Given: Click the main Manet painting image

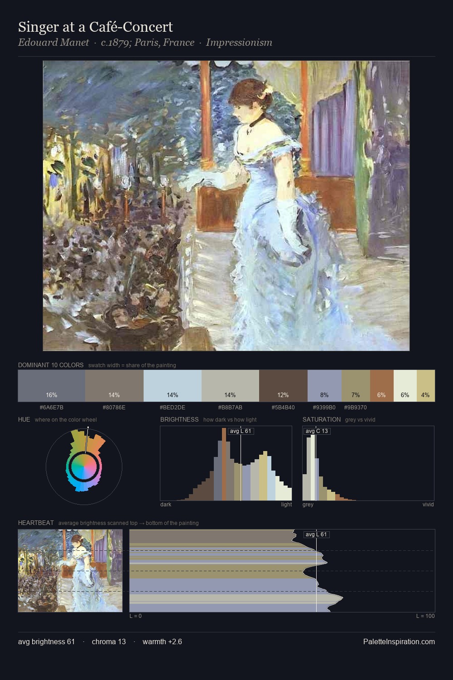Looking at the screenshot, I should tap(226, 206).
